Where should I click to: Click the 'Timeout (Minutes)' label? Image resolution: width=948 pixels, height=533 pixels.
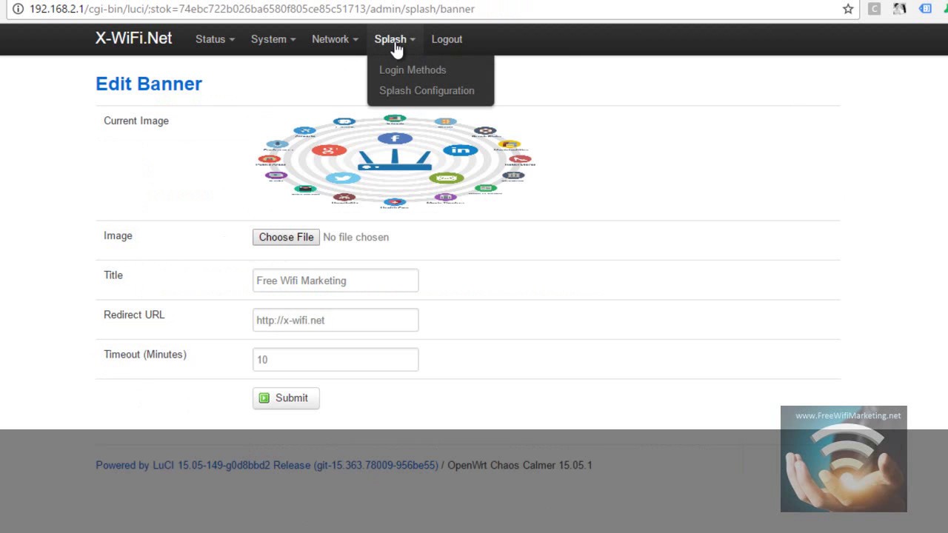(x=145, y=355)
